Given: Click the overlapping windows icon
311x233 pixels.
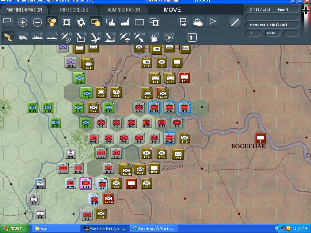Looking at the screenshot, I should pyautogui.click(x=8, y=22).
